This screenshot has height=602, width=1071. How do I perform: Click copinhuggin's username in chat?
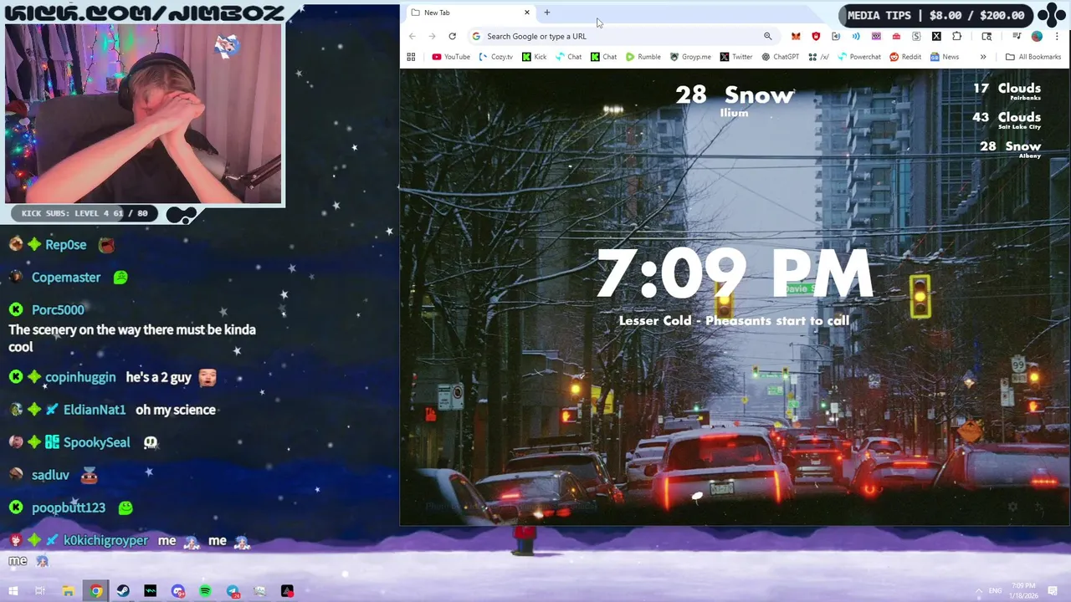(80, 377)
